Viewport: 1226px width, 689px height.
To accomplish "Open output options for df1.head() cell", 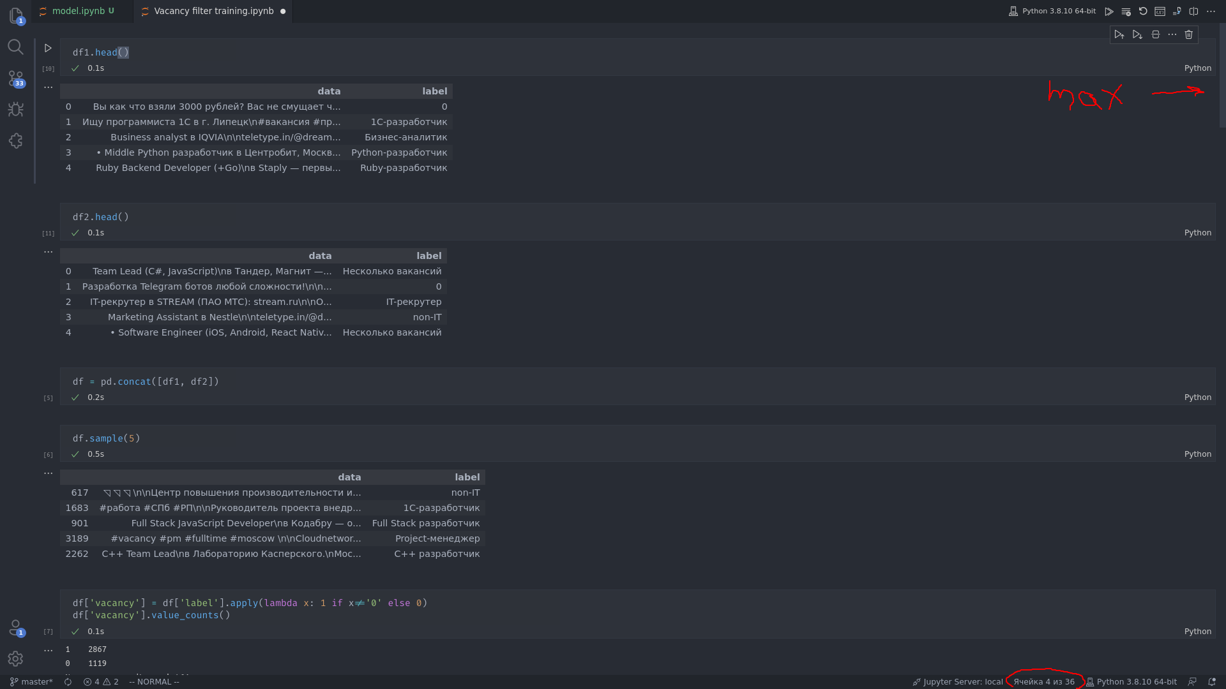I will (48, 87).
